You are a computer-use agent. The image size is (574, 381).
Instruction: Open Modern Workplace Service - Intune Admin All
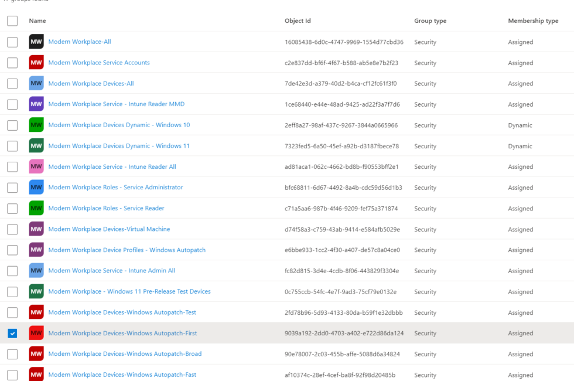point(112,270)
